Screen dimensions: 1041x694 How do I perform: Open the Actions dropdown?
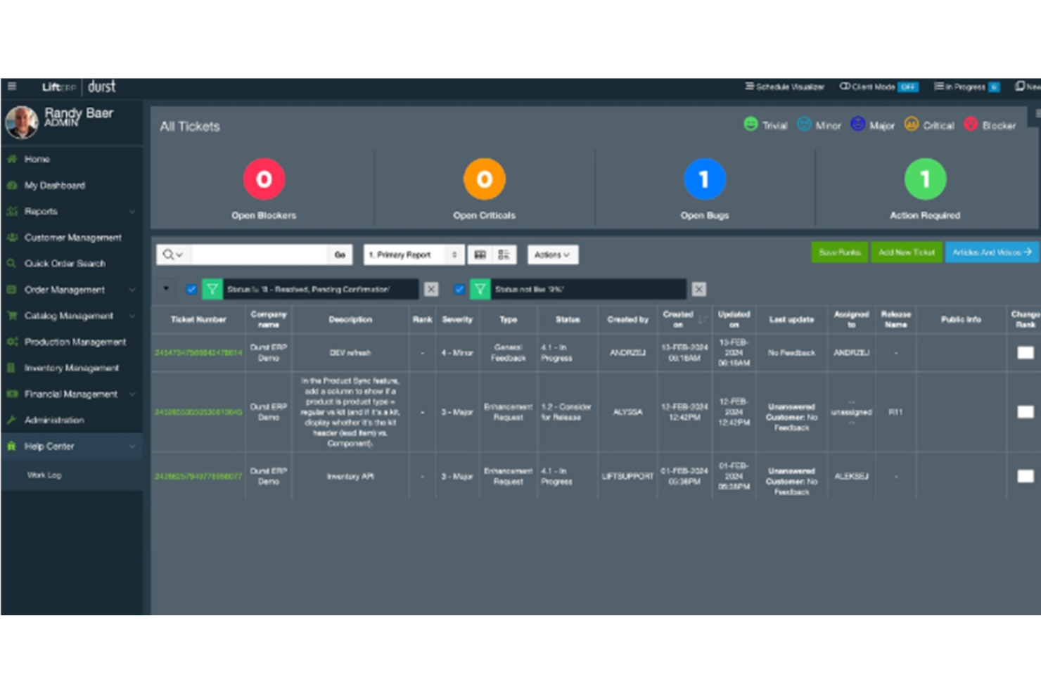pos(553,254)
